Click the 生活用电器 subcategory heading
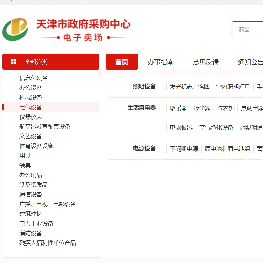 point(142,108)
